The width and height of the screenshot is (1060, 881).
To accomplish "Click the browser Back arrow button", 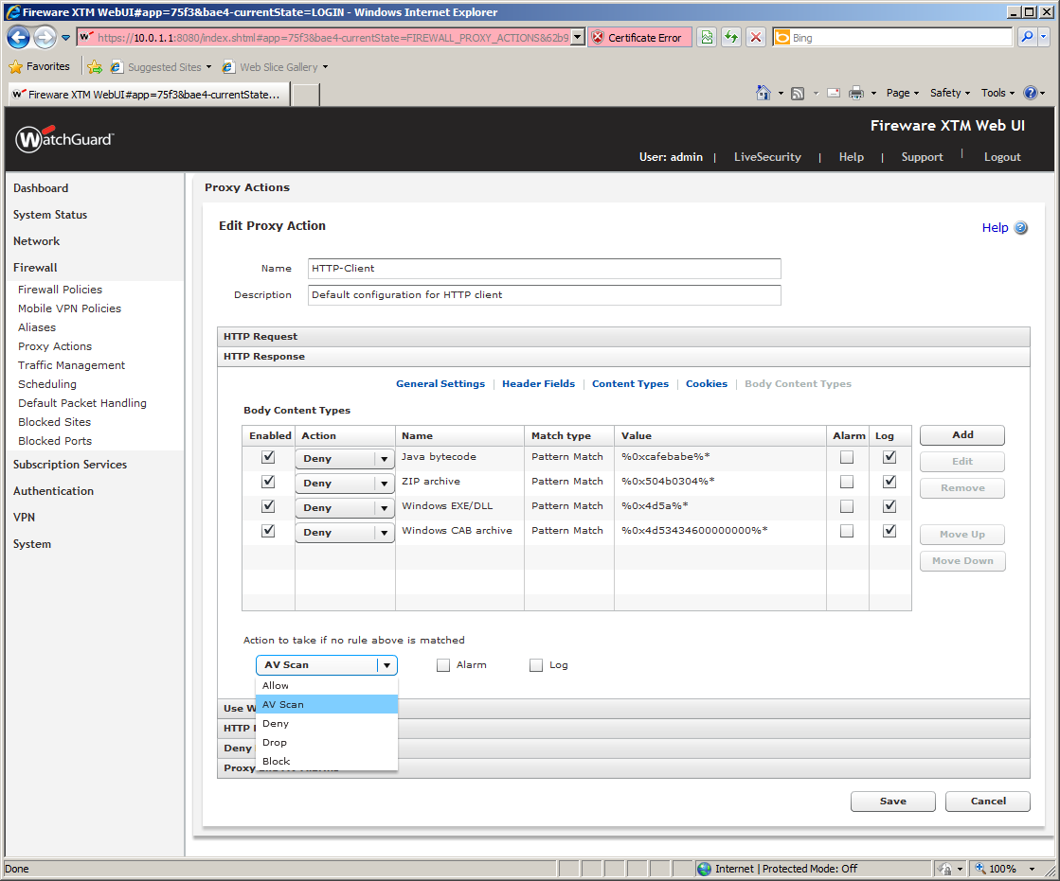I will (18, 38).
